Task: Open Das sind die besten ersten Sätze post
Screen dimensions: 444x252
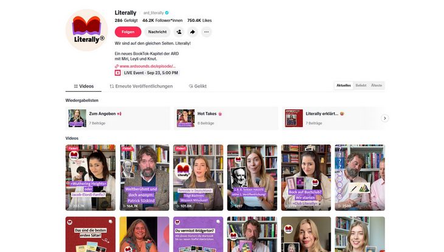Action: click(x=91, y=234)
